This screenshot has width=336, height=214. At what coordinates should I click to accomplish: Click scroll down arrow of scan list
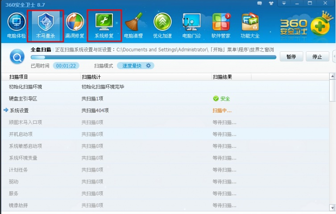[332, 208]
